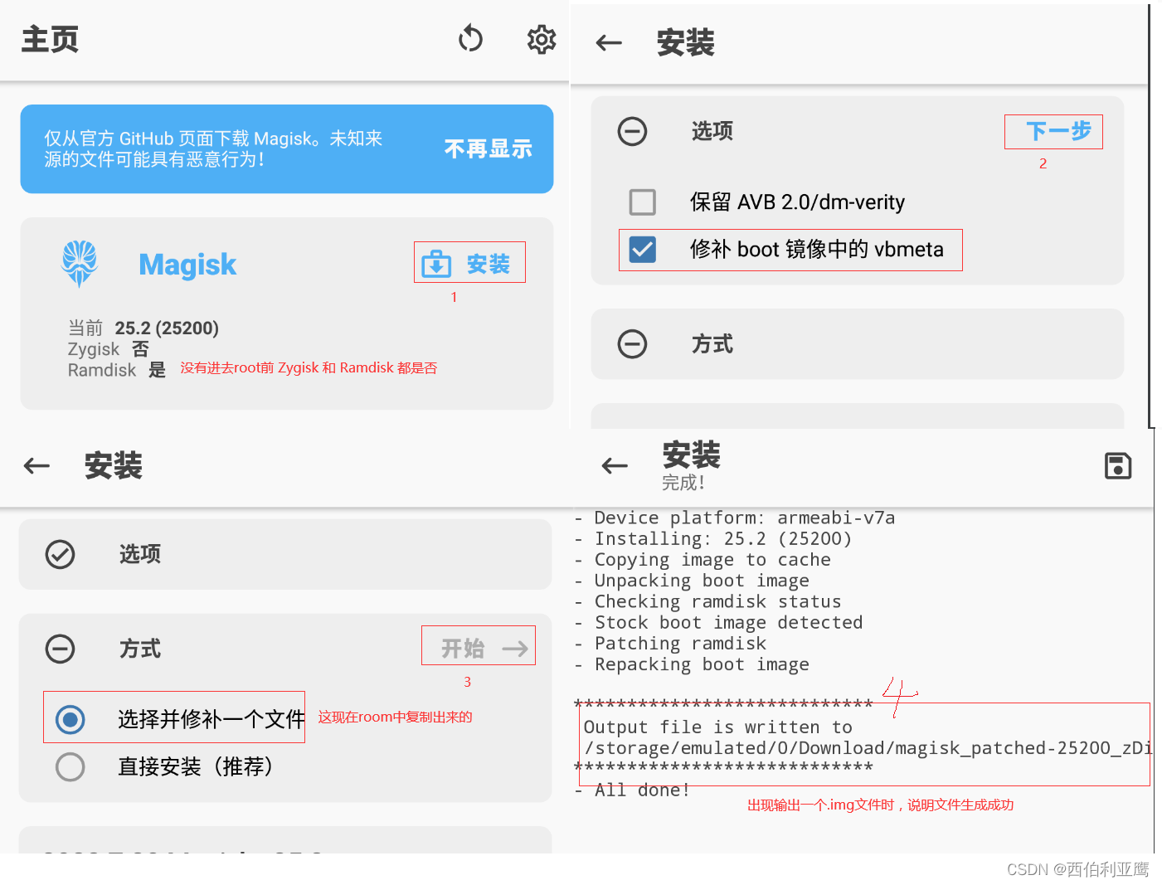Collapse the 方式 section above the 选择并修补一个文件 option
Image resolution: width=1162 pixels, height=885 pixels.
click(60, 649)
